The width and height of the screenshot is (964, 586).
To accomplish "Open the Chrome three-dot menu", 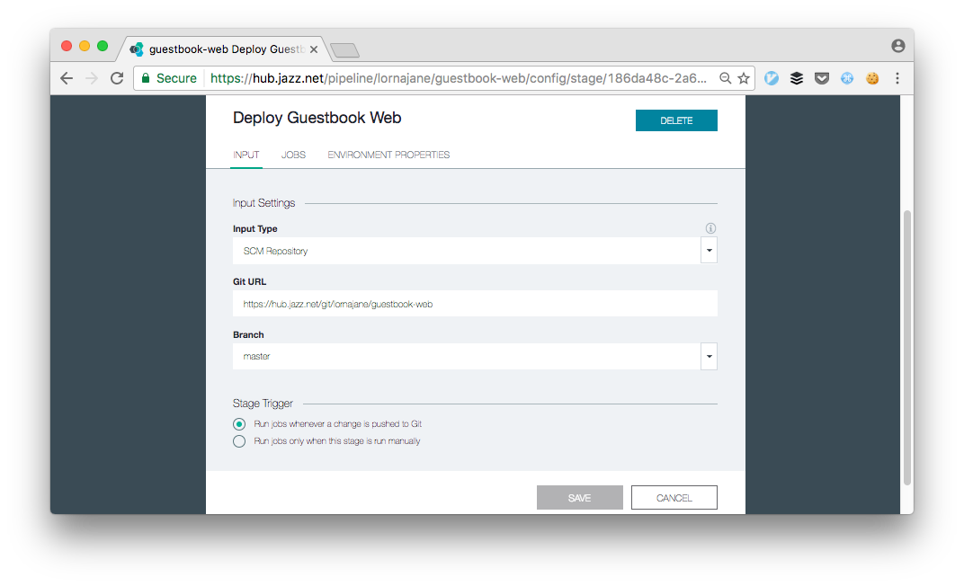I will pos(897,78).
